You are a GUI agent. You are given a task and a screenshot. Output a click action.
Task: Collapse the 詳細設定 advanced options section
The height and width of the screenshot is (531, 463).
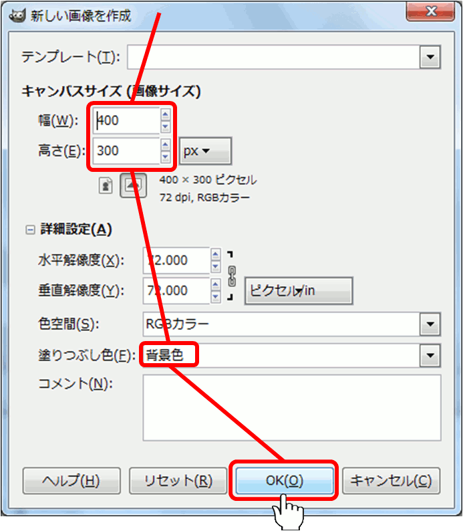[29, 229]
